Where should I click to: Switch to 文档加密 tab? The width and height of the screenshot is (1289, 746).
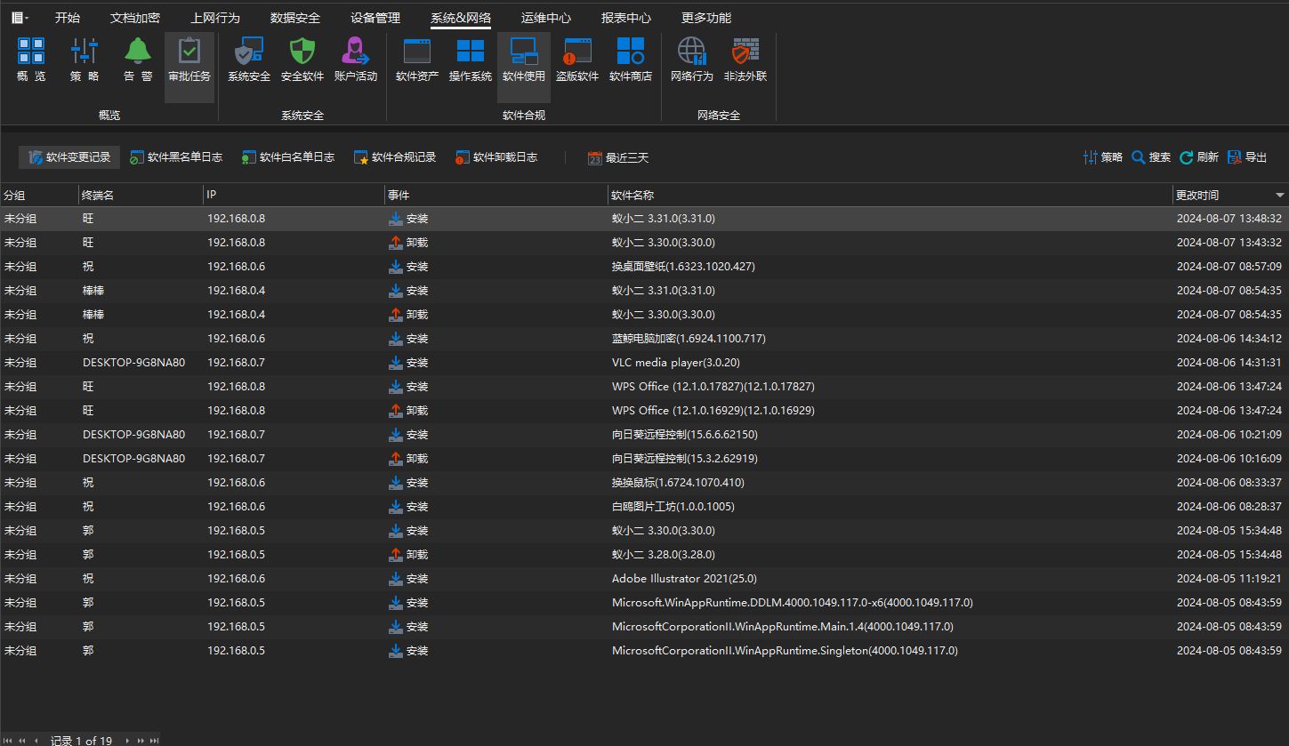click(x=135, y=18)
